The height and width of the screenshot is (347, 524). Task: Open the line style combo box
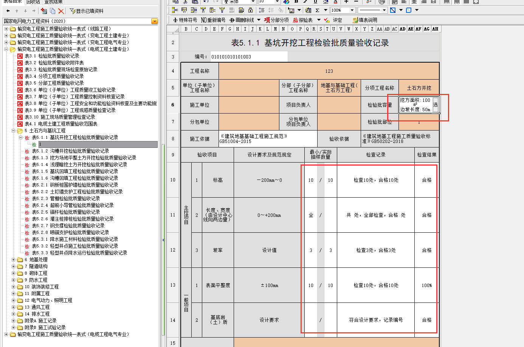(x=372, y=10)
